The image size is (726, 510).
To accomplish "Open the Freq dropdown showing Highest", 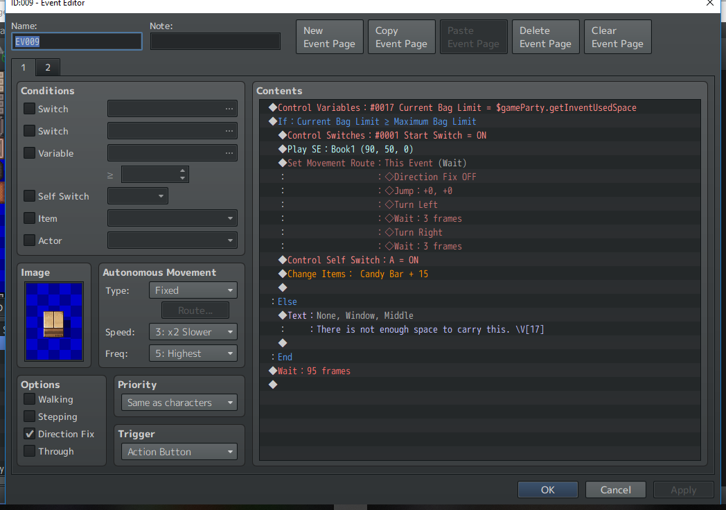I will coord(193,353).
